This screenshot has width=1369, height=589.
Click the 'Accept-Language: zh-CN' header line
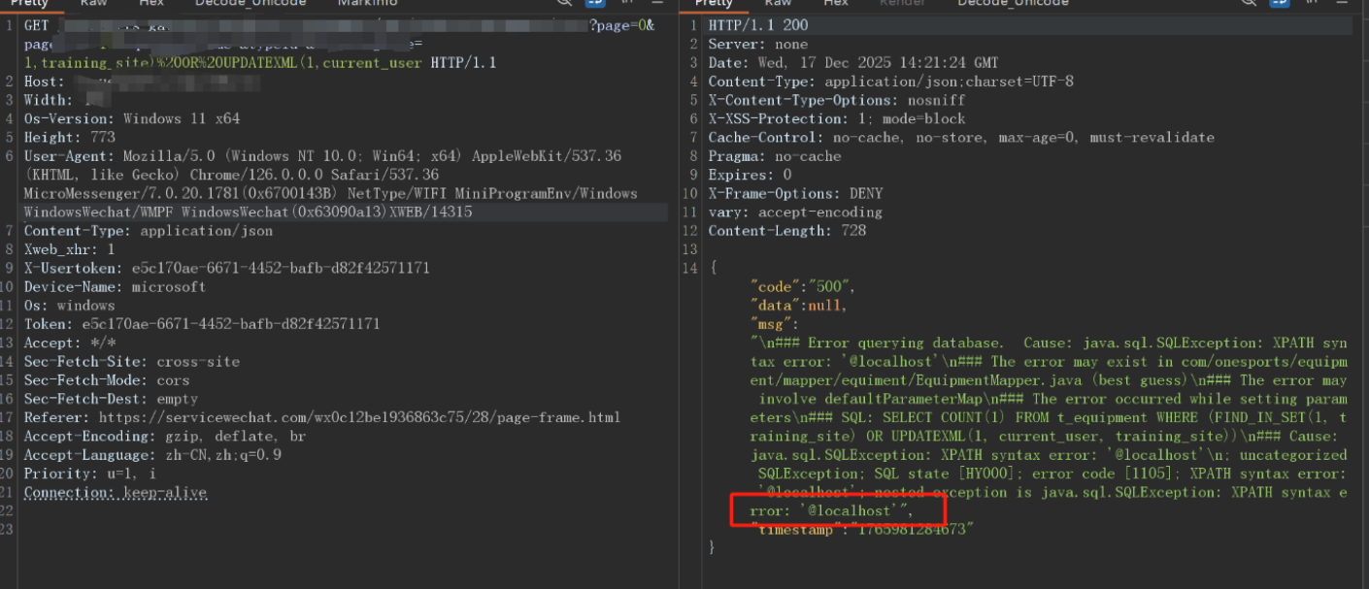click(152, 455)
